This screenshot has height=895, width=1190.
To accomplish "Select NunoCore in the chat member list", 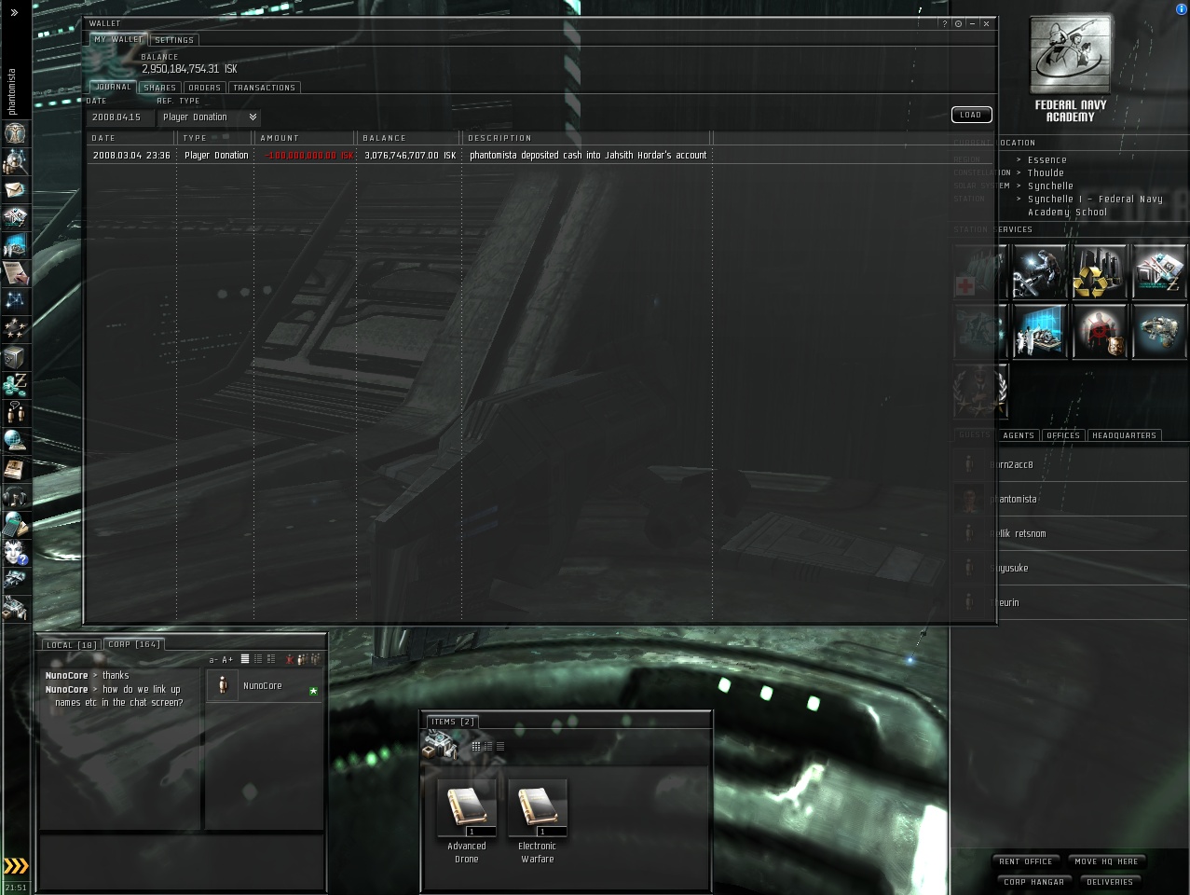I will (x=265, y=686).
